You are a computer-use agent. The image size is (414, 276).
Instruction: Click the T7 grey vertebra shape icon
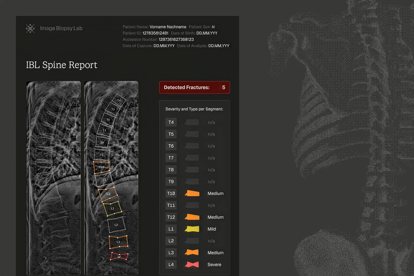coord(192,158)
